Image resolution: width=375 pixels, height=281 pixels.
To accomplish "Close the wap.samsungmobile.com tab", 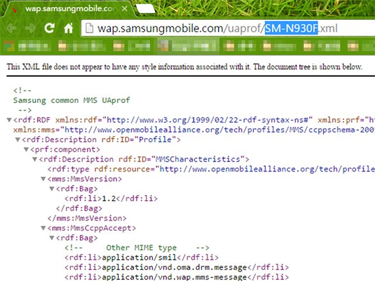I will [x=124, y=9].
